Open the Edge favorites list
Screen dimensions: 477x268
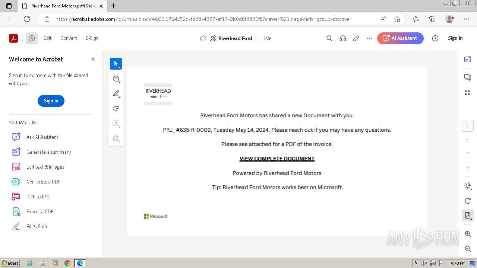tap(416, 19)
